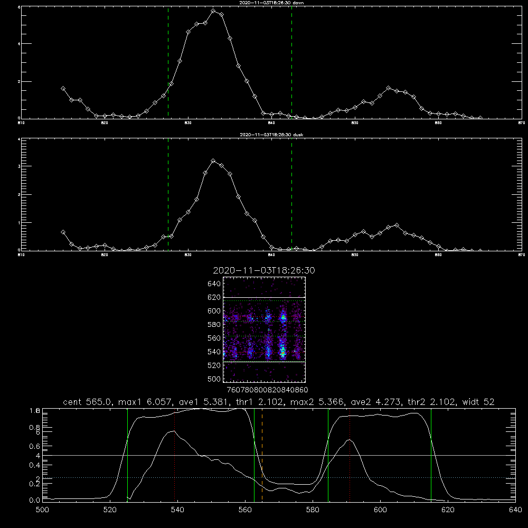Click the '640' x-axis label of the bottom plot
The width and height of the screenshot is (528, 528).
[x=515, y=510]
